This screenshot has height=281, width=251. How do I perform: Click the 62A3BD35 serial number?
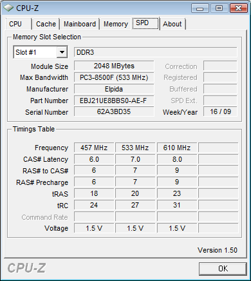point(114,111)
